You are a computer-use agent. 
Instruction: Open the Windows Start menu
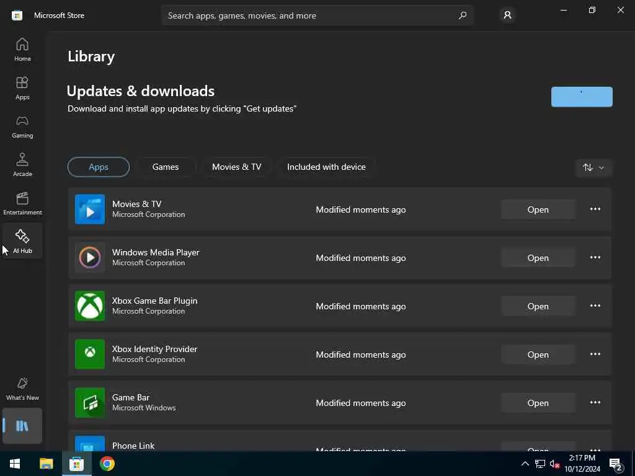15,464
